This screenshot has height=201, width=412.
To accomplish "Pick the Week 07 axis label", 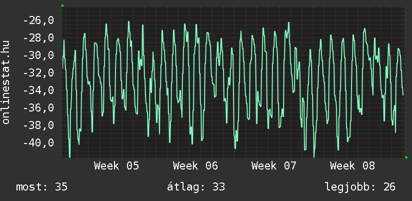I will coord(273,165).
